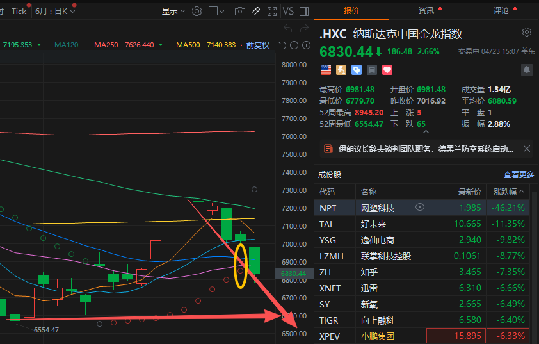Toggle the right sidebar panel icon

point(304,12)
